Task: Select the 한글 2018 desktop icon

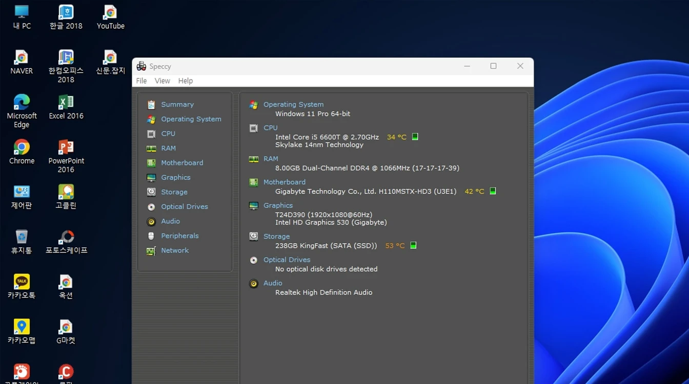Action: (66, 17)
